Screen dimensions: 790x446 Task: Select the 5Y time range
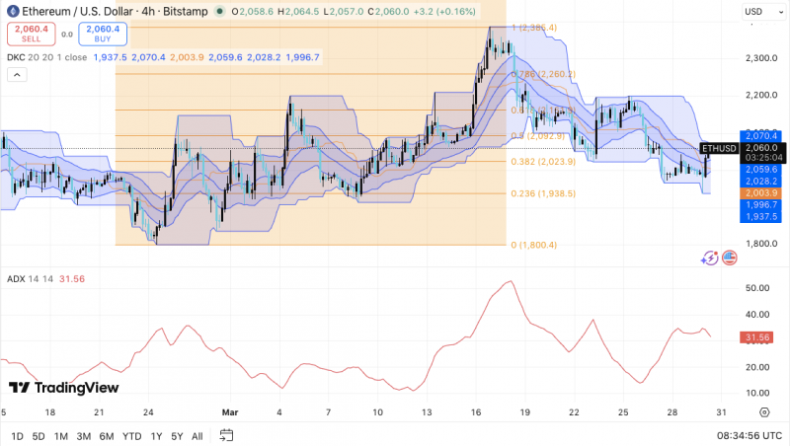pyautogui.click(x=177, y=436)
